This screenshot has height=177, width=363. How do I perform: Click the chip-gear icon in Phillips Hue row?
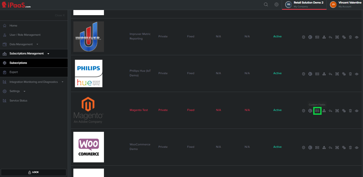(310, 74)
